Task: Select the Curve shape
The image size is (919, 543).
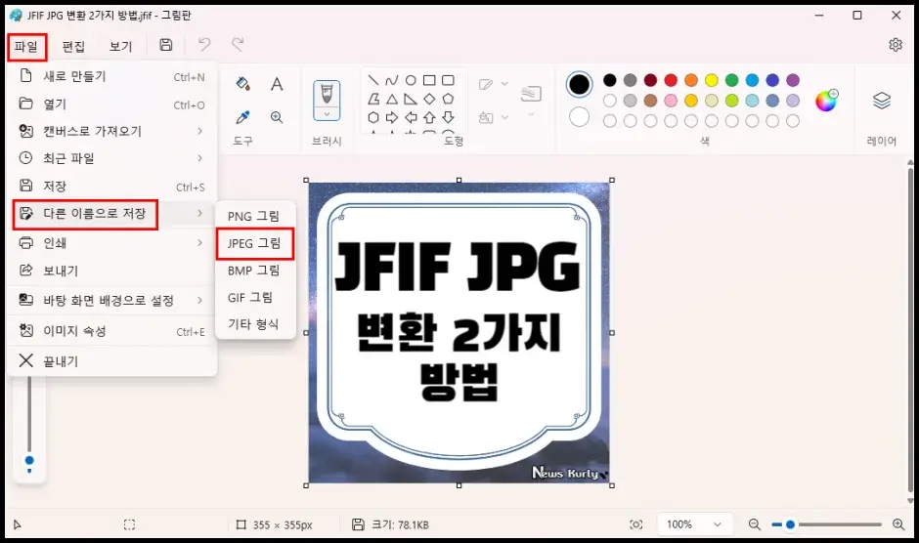Action: pos(391,80)
